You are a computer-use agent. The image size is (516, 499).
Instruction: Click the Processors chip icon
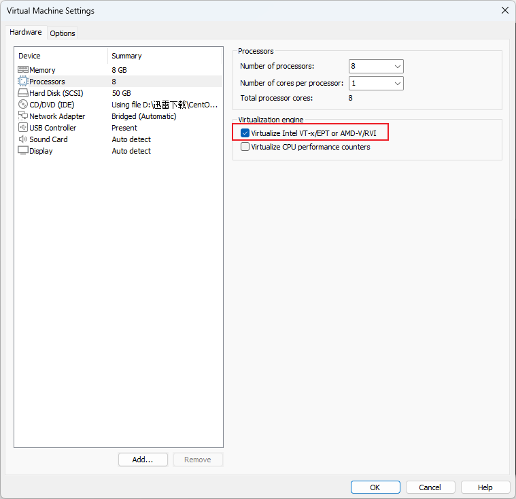click(x=23, y=81)
